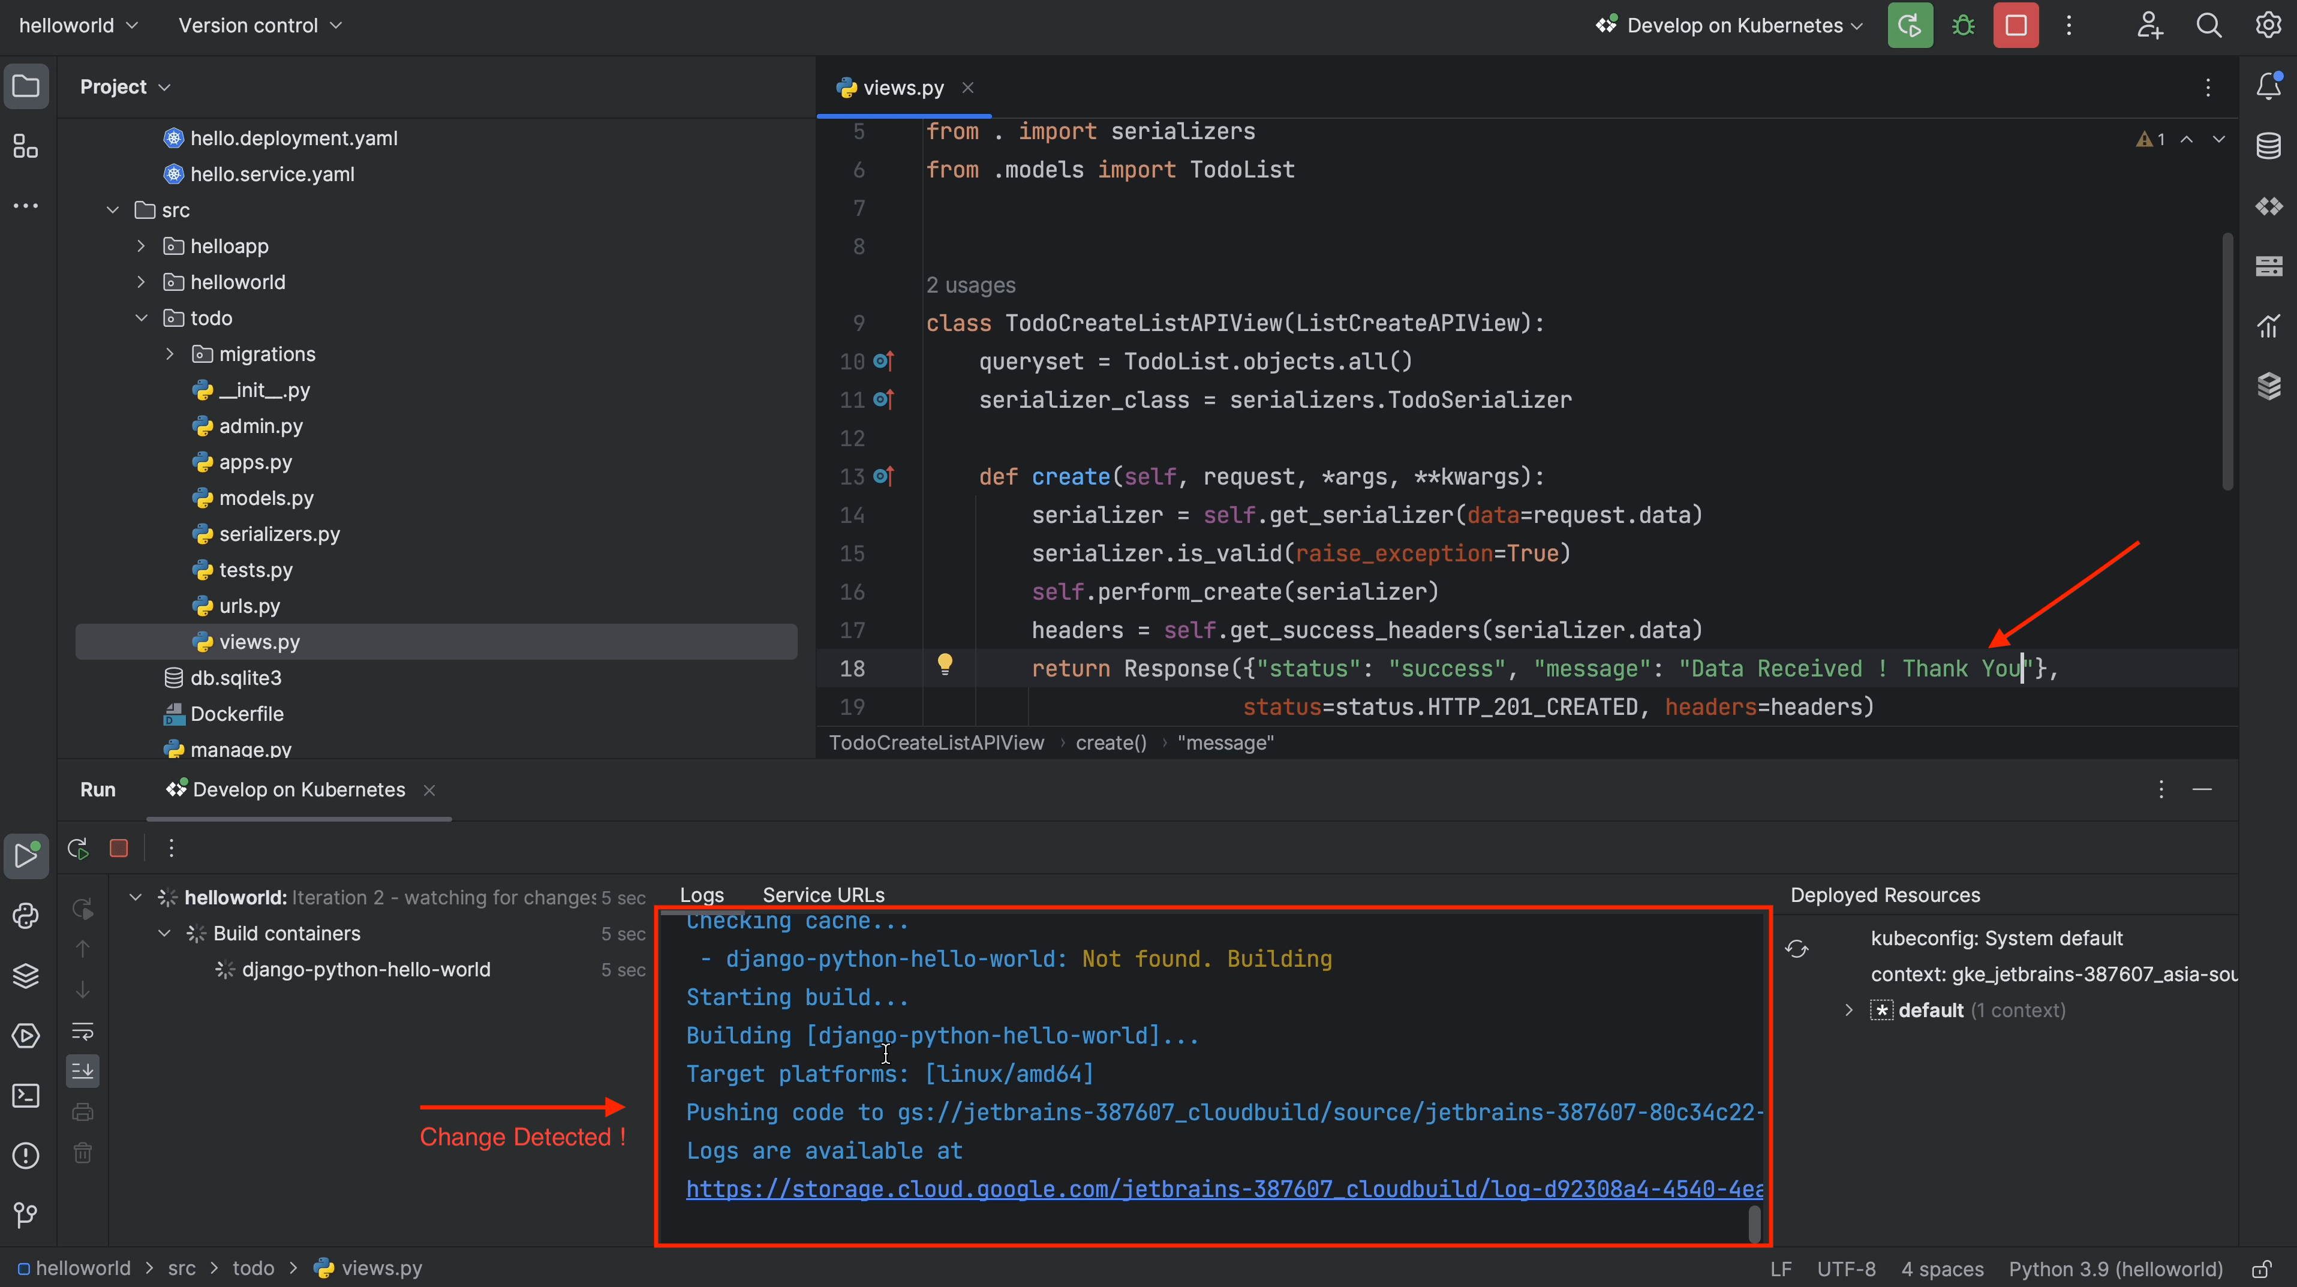2297x1287 pixels.
Task: Click the lightbulb quick-fix icon on line 18
Action: [x=945, y=663]
